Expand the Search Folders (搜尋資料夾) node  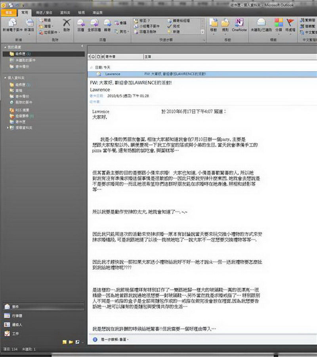[x=8, y=128]
